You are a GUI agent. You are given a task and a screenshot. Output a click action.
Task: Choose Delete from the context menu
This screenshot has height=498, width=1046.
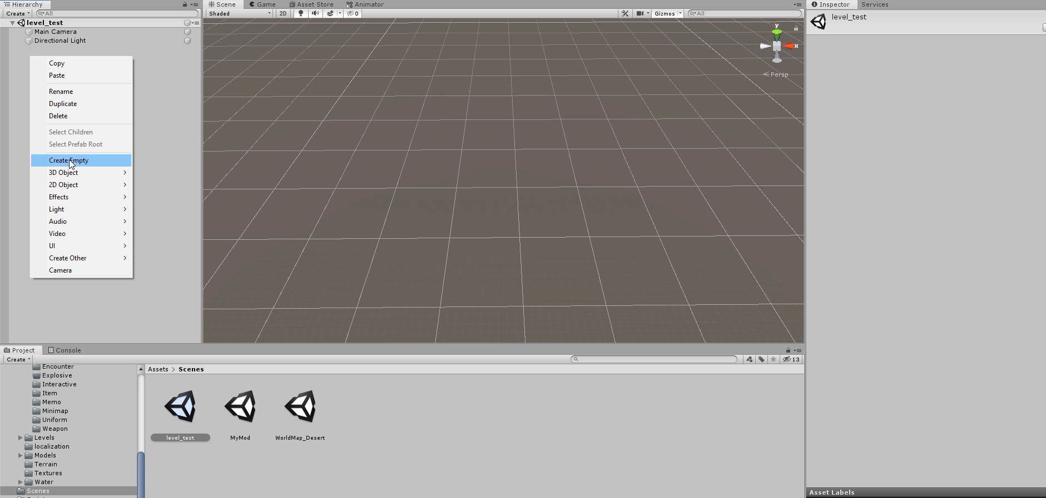(x=81, y=116)
